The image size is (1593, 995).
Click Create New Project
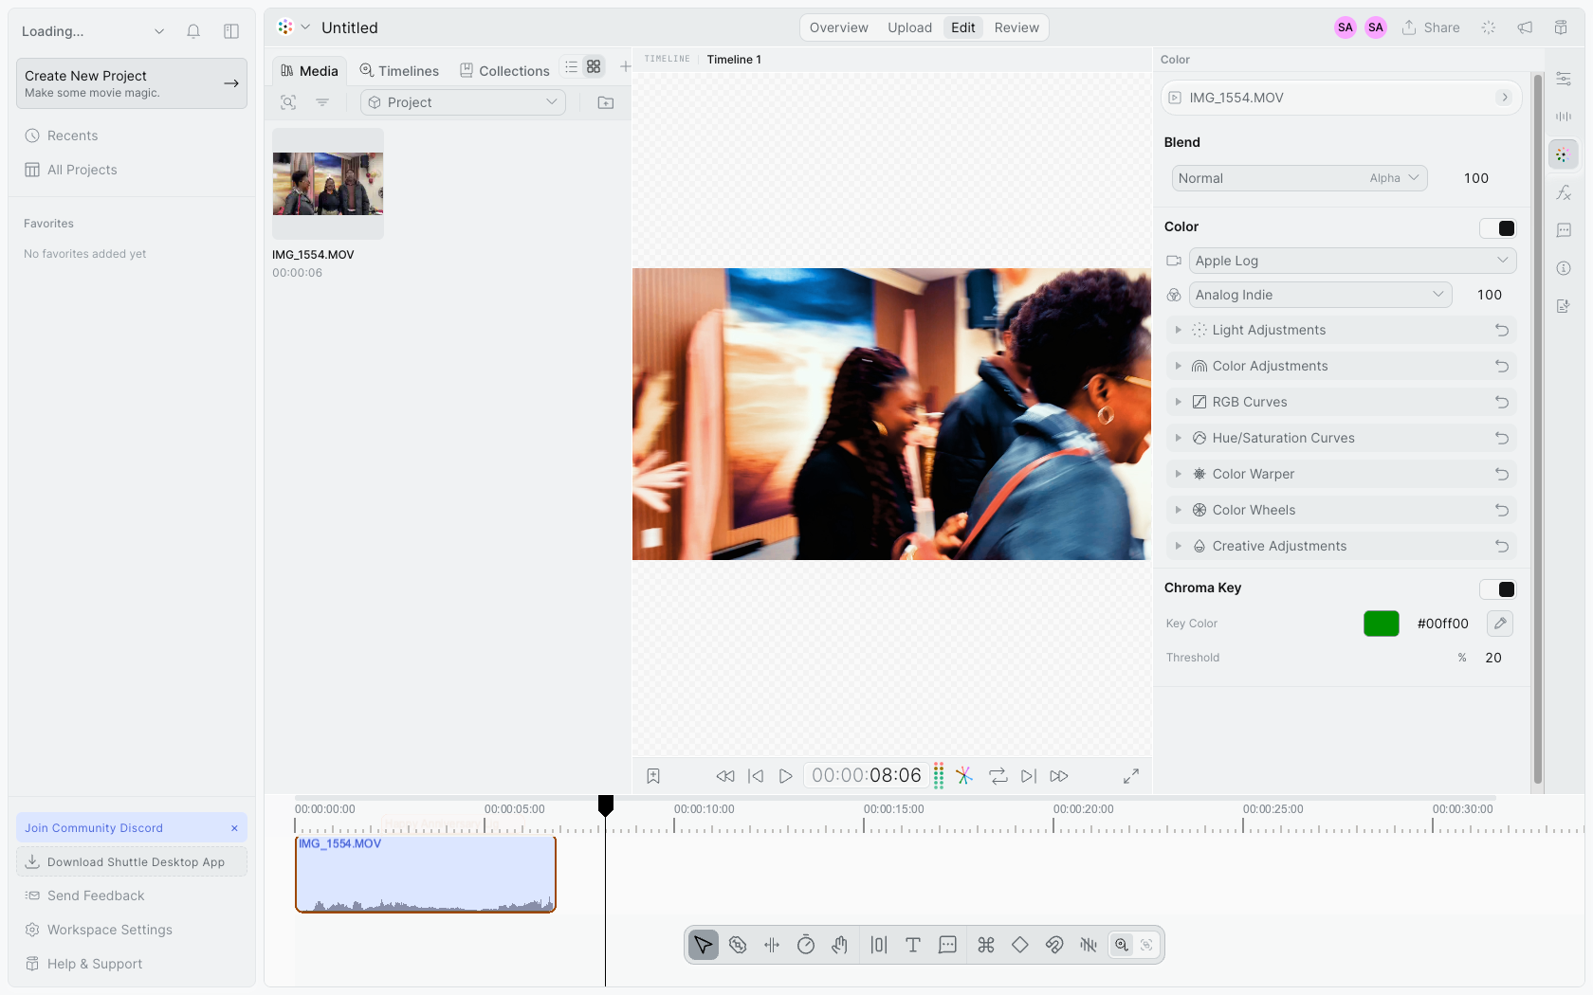132,83
